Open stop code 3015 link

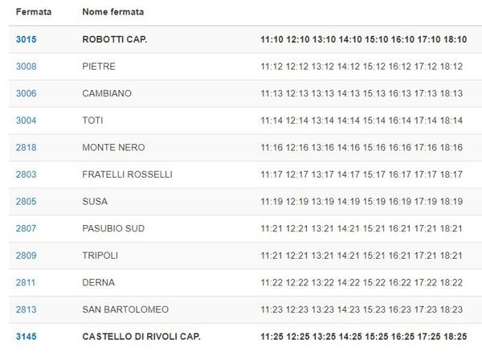26,39
